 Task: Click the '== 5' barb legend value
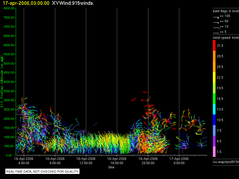click(x=223, y=32)
